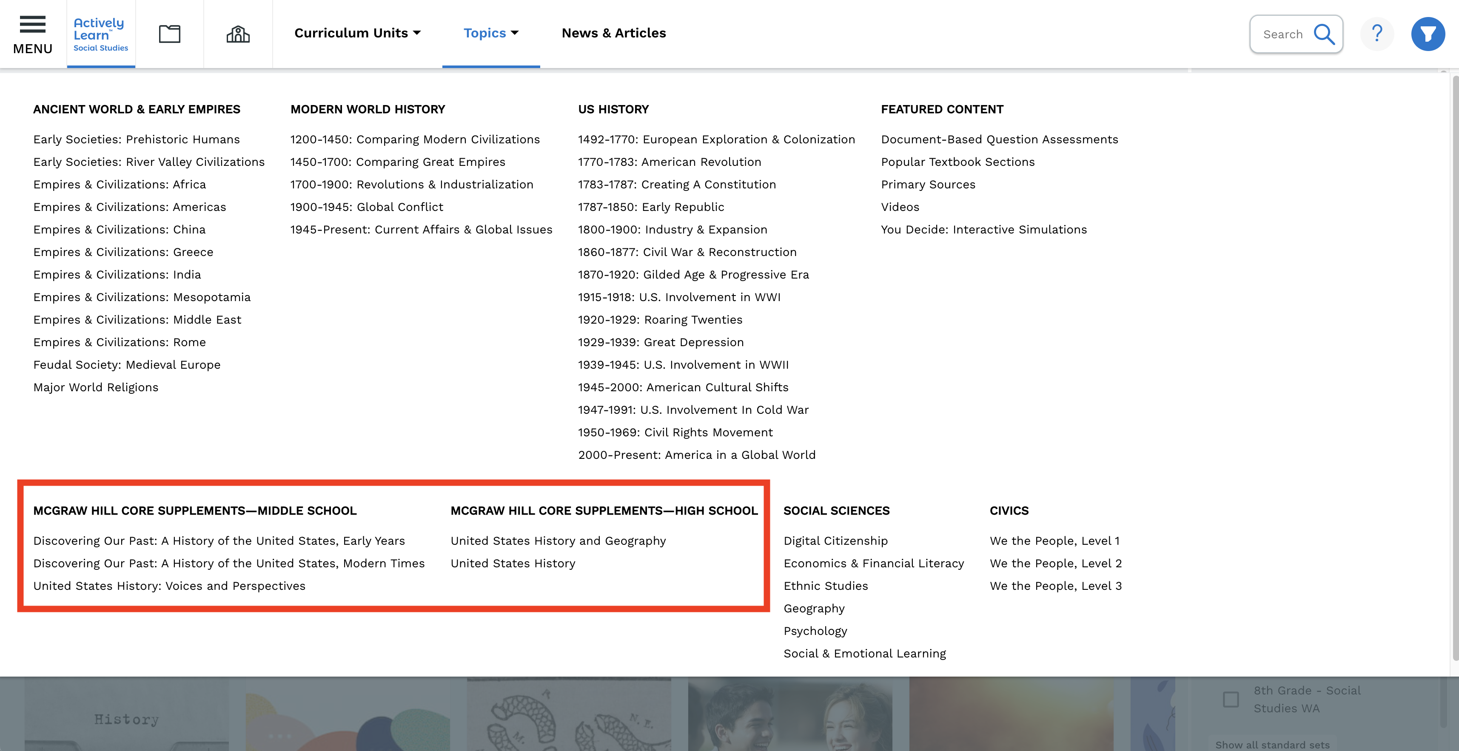Open Social & Emotional Learning
Screen dimensions: 1459x751
click(x=864, y=654)
